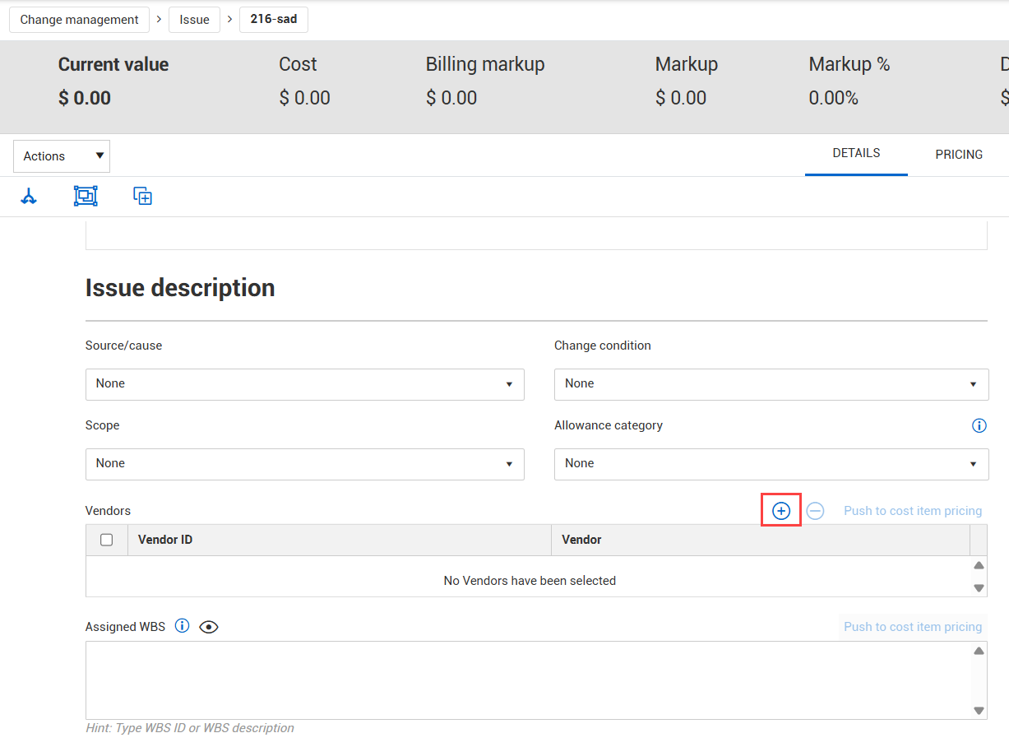The height and width of the screenshot is (747, 1009).
Task: Click the group frames icon in toolbar
Action: click(x=86, y=197)
